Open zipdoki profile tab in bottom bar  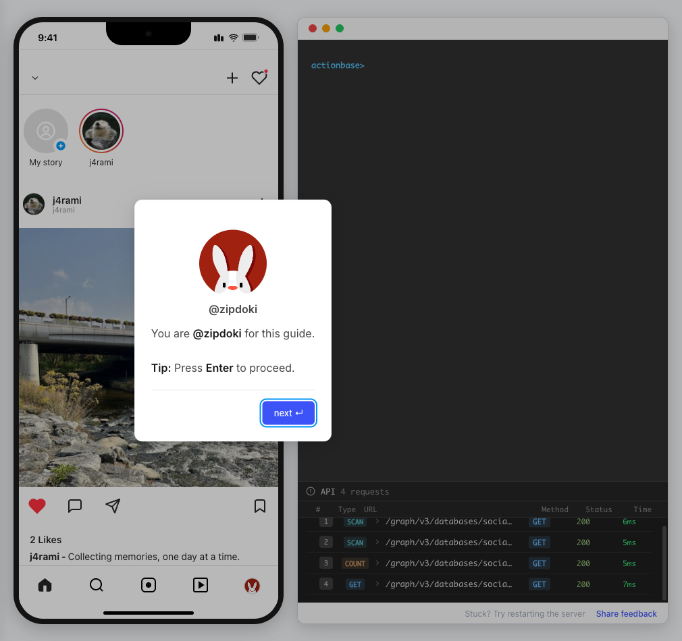(x=252, y=586)
